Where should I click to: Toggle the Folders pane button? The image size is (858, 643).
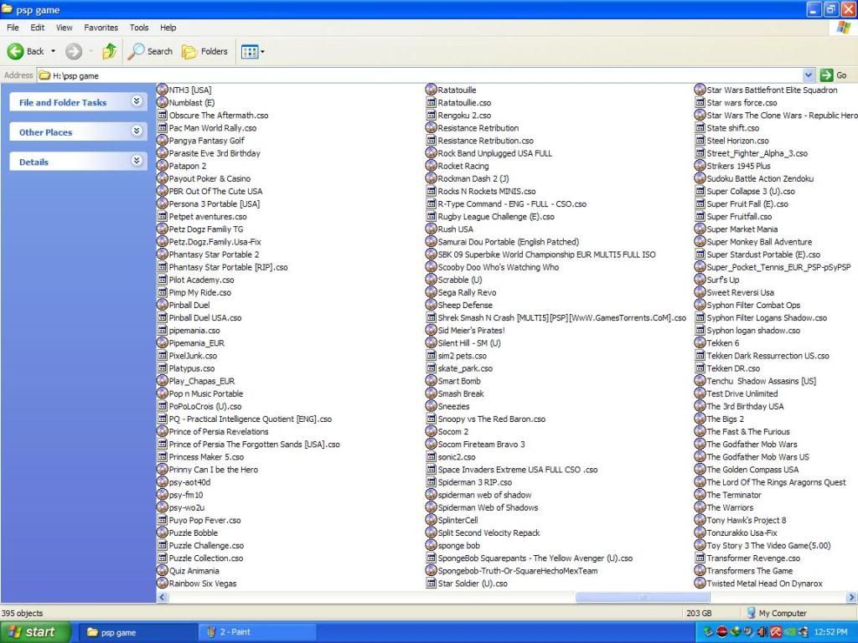click(204, 51)
